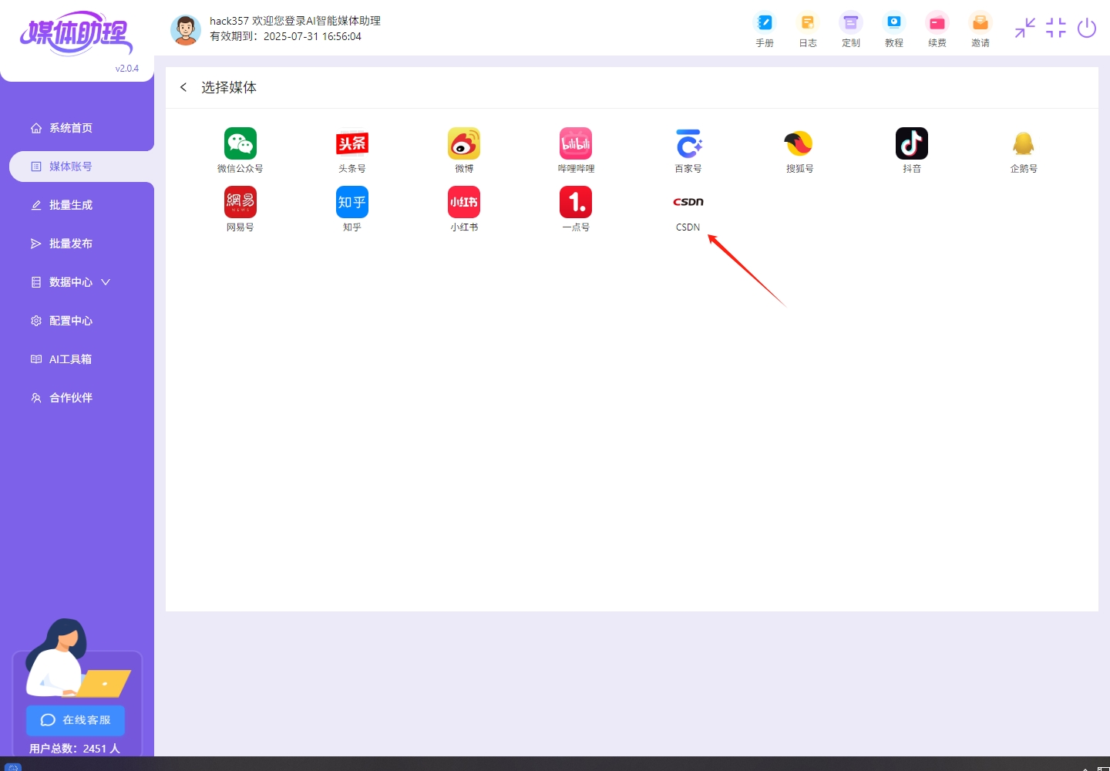Image resolution: width=1110 pixels, height=771 pixels.
Task: Choose the 百家号 Baijiahao icon
Action: pos(688,143)
